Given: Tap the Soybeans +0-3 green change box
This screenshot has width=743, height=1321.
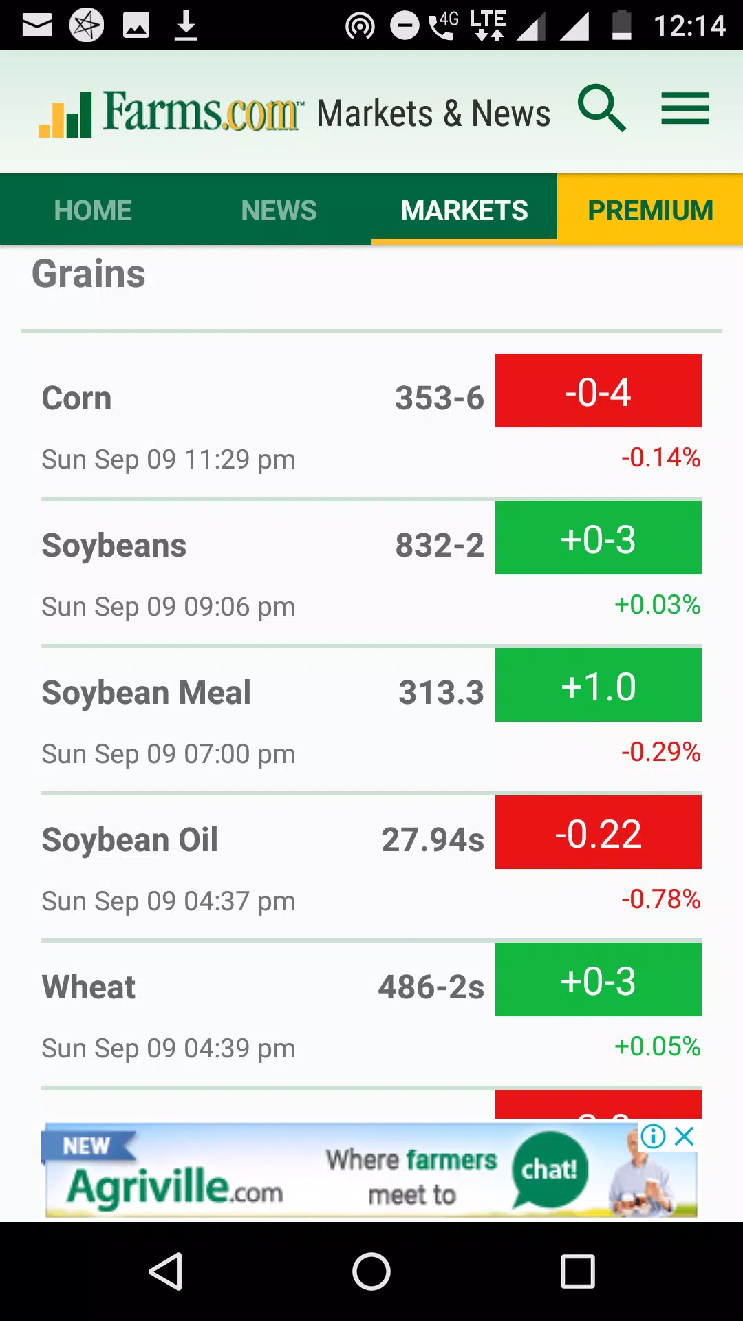Looking at the screenshot, I should (599, 538).
